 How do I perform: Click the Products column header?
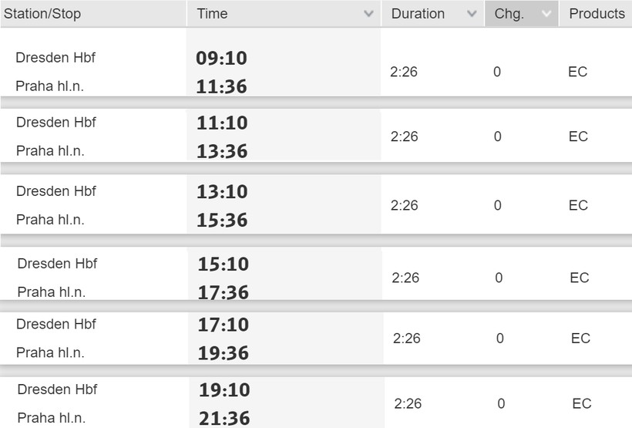coord(597,14)
